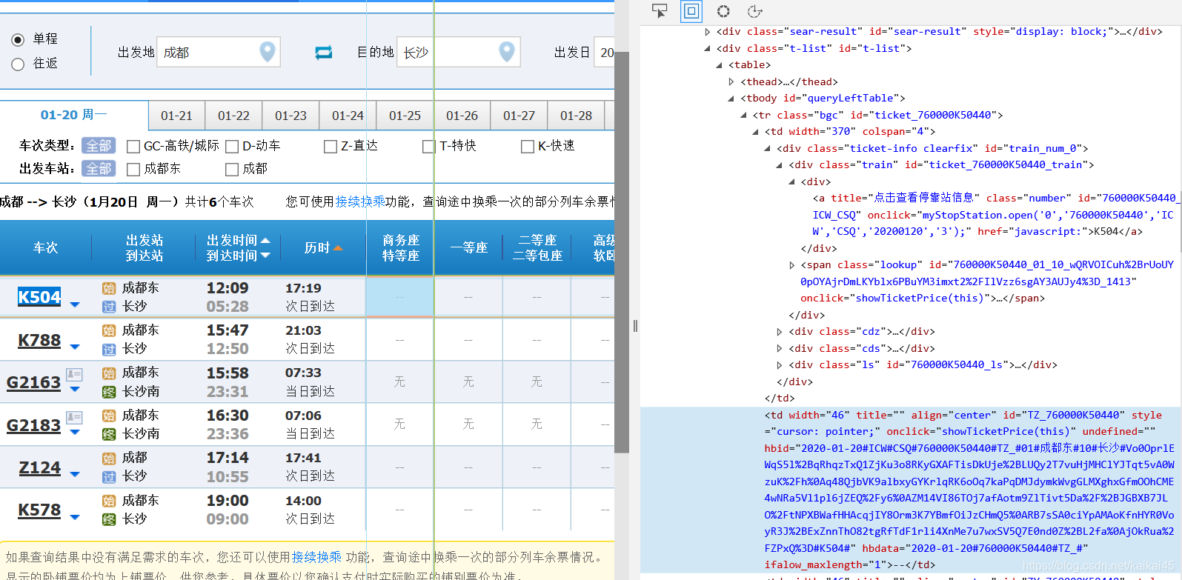Open train Z124 stop info link
The image size is (1182, 580).
(x=39, y=468)
